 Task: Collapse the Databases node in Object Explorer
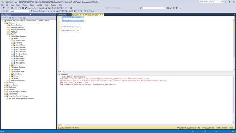coord(5,23)
